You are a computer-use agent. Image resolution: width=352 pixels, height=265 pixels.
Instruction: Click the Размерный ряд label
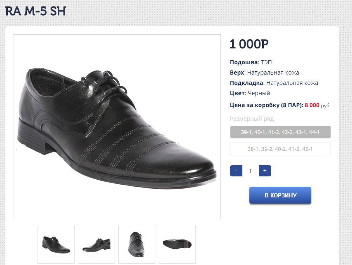252,119
